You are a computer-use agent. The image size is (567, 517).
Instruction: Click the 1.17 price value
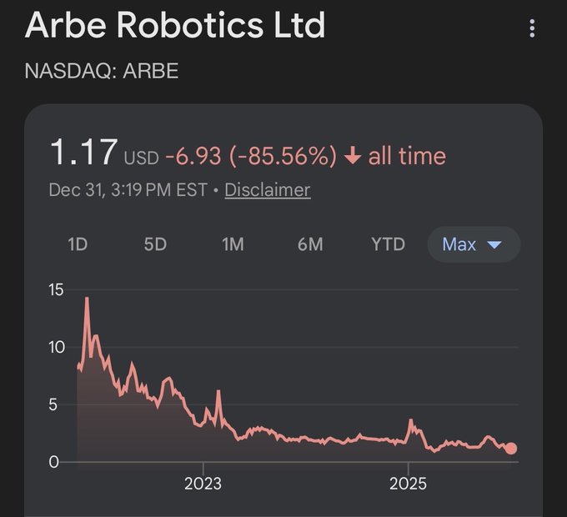(x=83, y=153)
